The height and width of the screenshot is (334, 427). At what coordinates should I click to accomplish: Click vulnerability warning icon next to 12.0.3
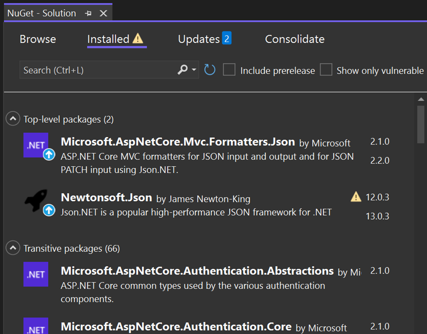(356, 196)
